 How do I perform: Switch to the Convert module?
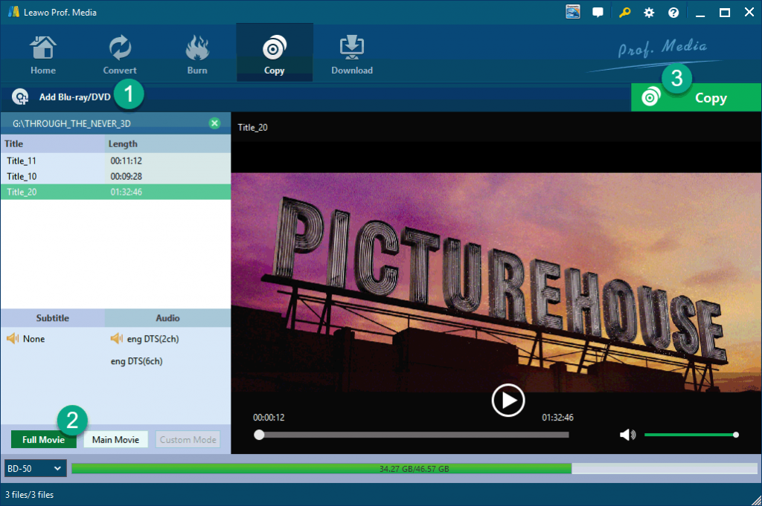tap(120, 55)
